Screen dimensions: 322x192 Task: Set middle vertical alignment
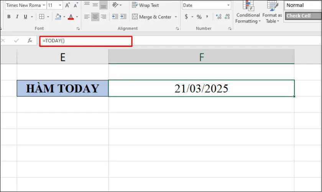tap(95, 5)
